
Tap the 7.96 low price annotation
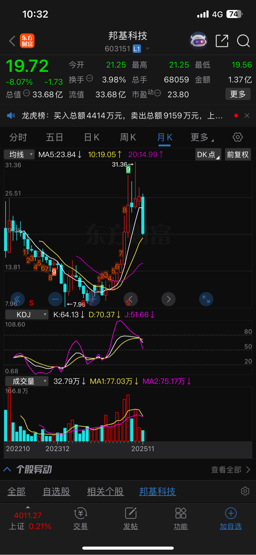(x=76, y=304)
